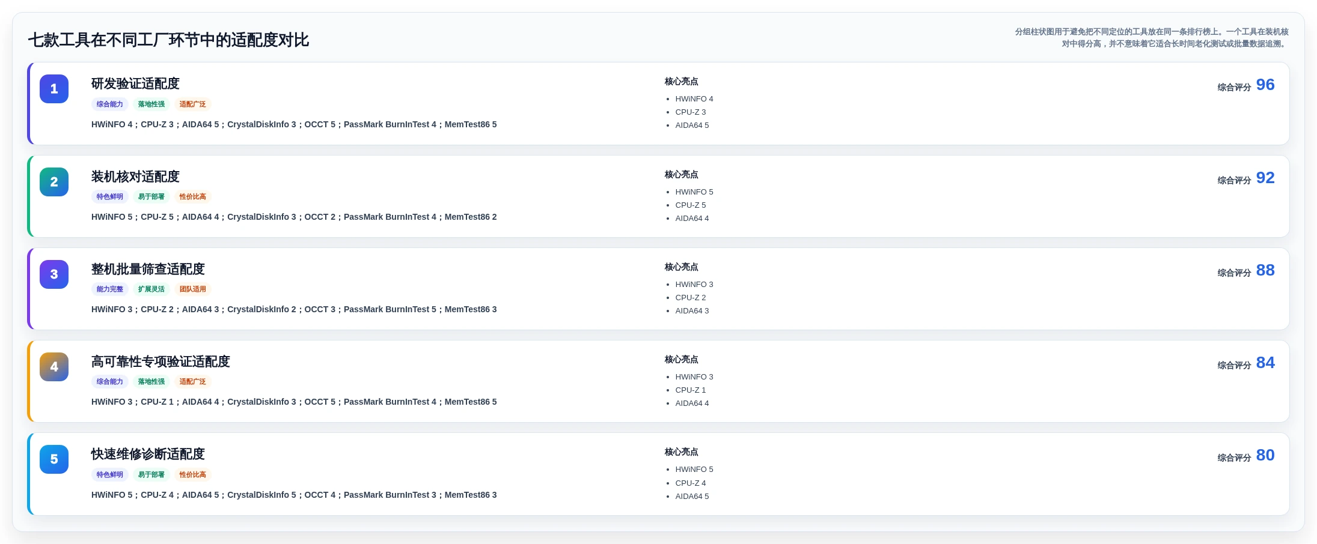Select 适配广泛 tag in 高可靠性专项验证适配度 card
The height and width of the screenshot is (544, 1317).
[192, 381]
